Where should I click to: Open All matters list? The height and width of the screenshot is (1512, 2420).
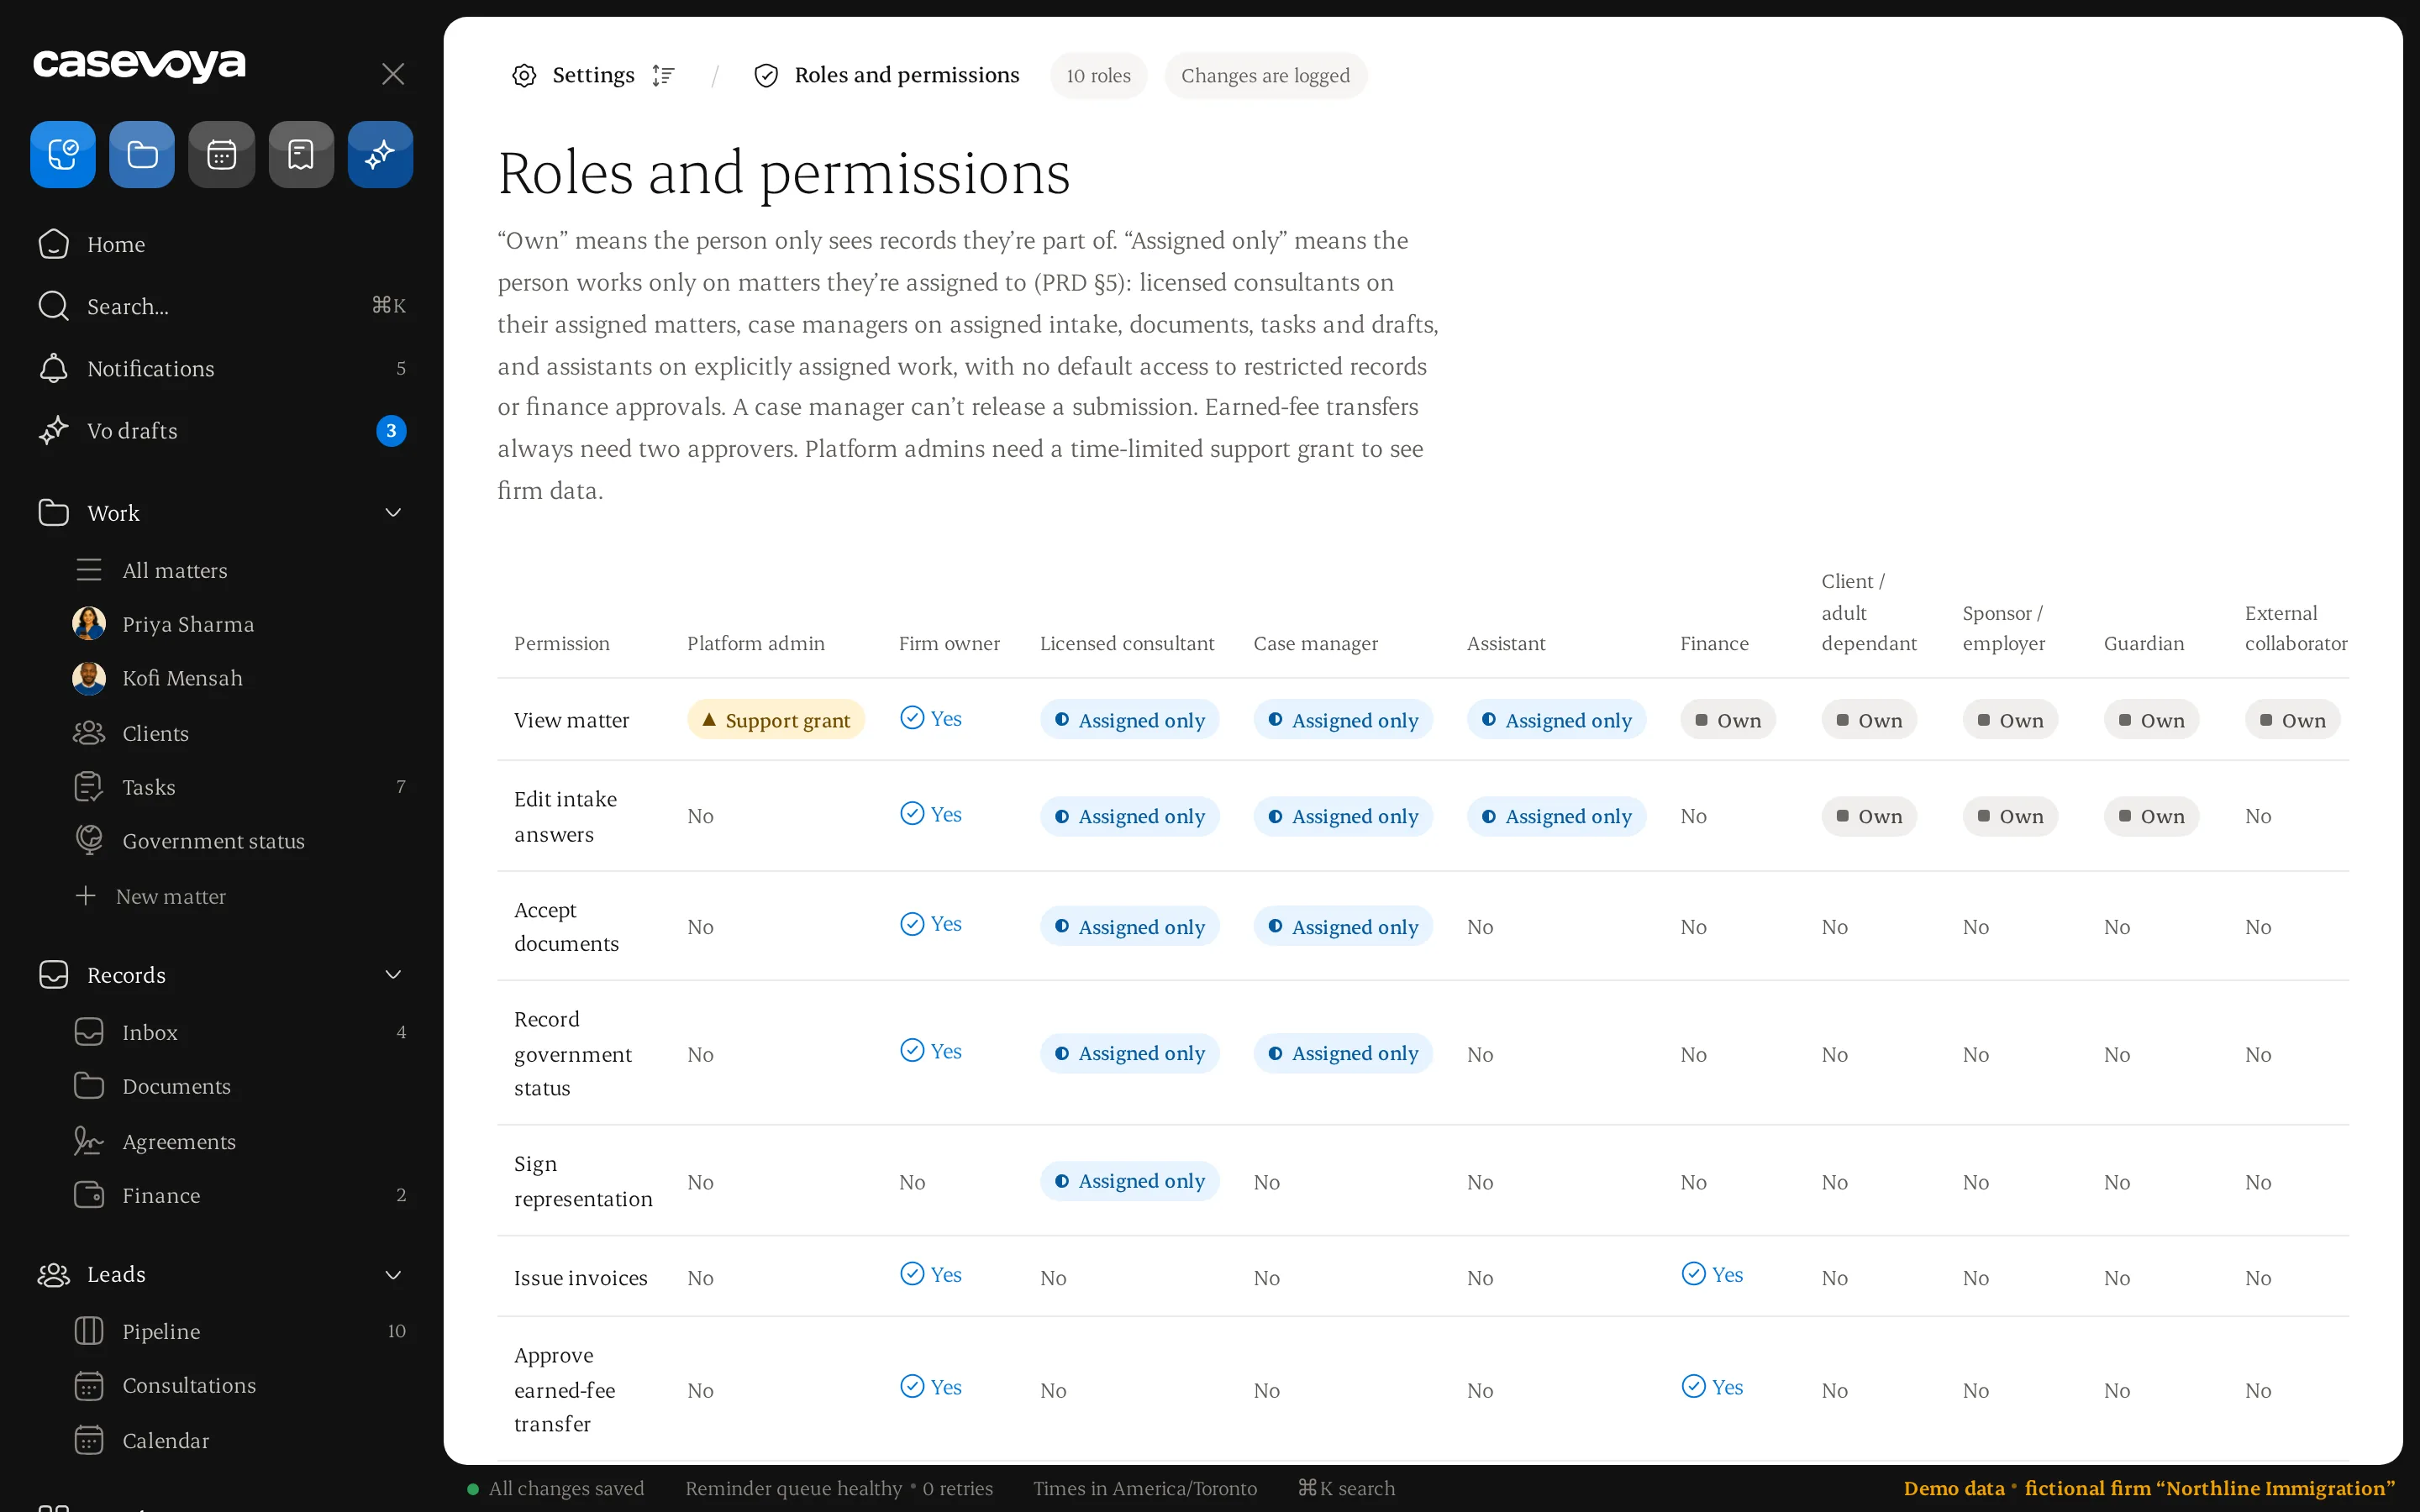[x=240, y=570]
